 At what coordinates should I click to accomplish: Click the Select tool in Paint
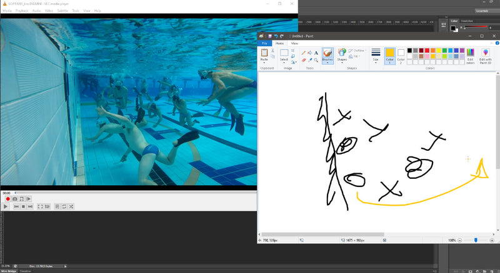pos(284,52)
